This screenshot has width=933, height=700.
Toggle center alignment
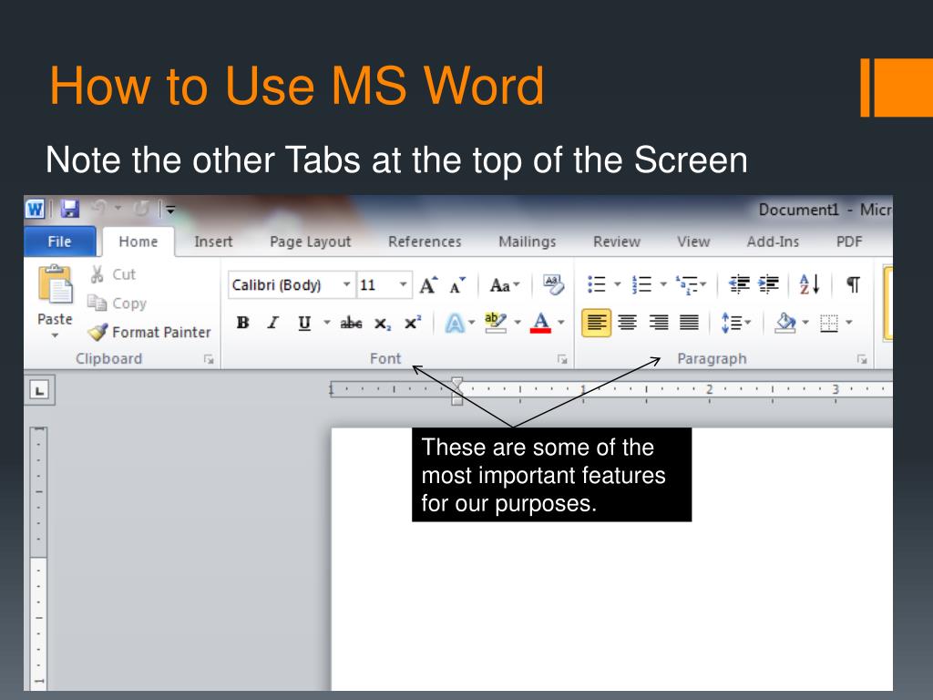pyautogui.click(x=627, y=323)
